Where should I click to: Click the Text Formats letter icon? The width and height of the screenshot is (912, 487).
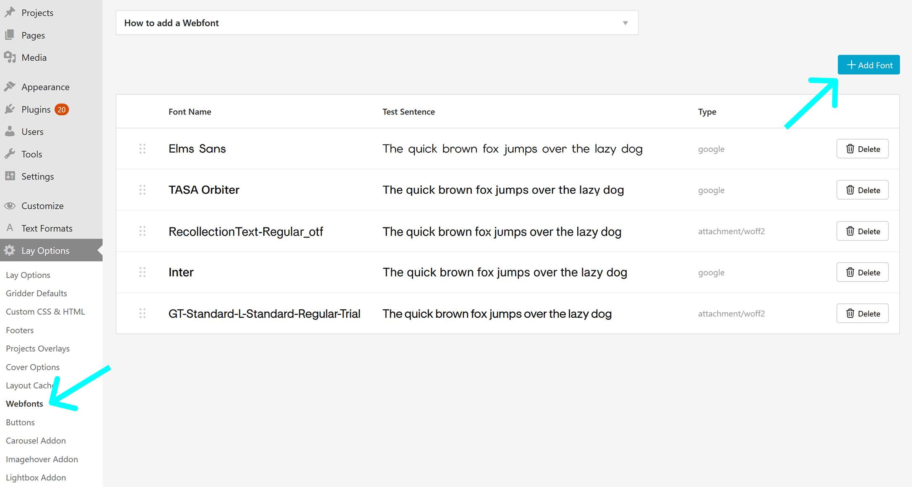[10, 228]
